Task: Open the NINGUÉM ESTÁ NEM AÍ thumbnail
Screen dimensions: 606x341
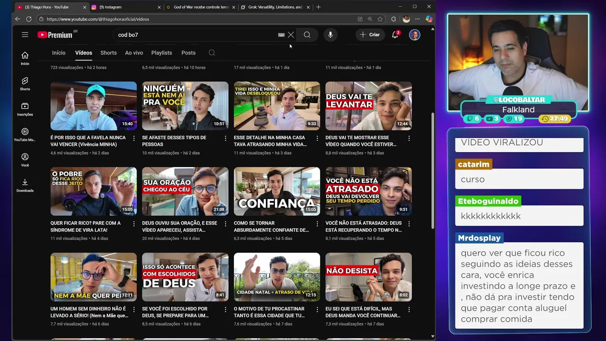Action: [x=185, y=106]
